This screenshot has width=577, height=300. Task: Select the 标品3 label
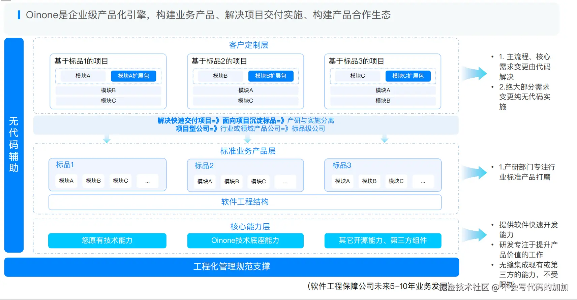(x=342, y=165)
